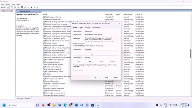The width and height of the screenshot is (192, 108).
Task: Click gear icon of Microsoft Store Install Service row
Action: tap(44, 52)
